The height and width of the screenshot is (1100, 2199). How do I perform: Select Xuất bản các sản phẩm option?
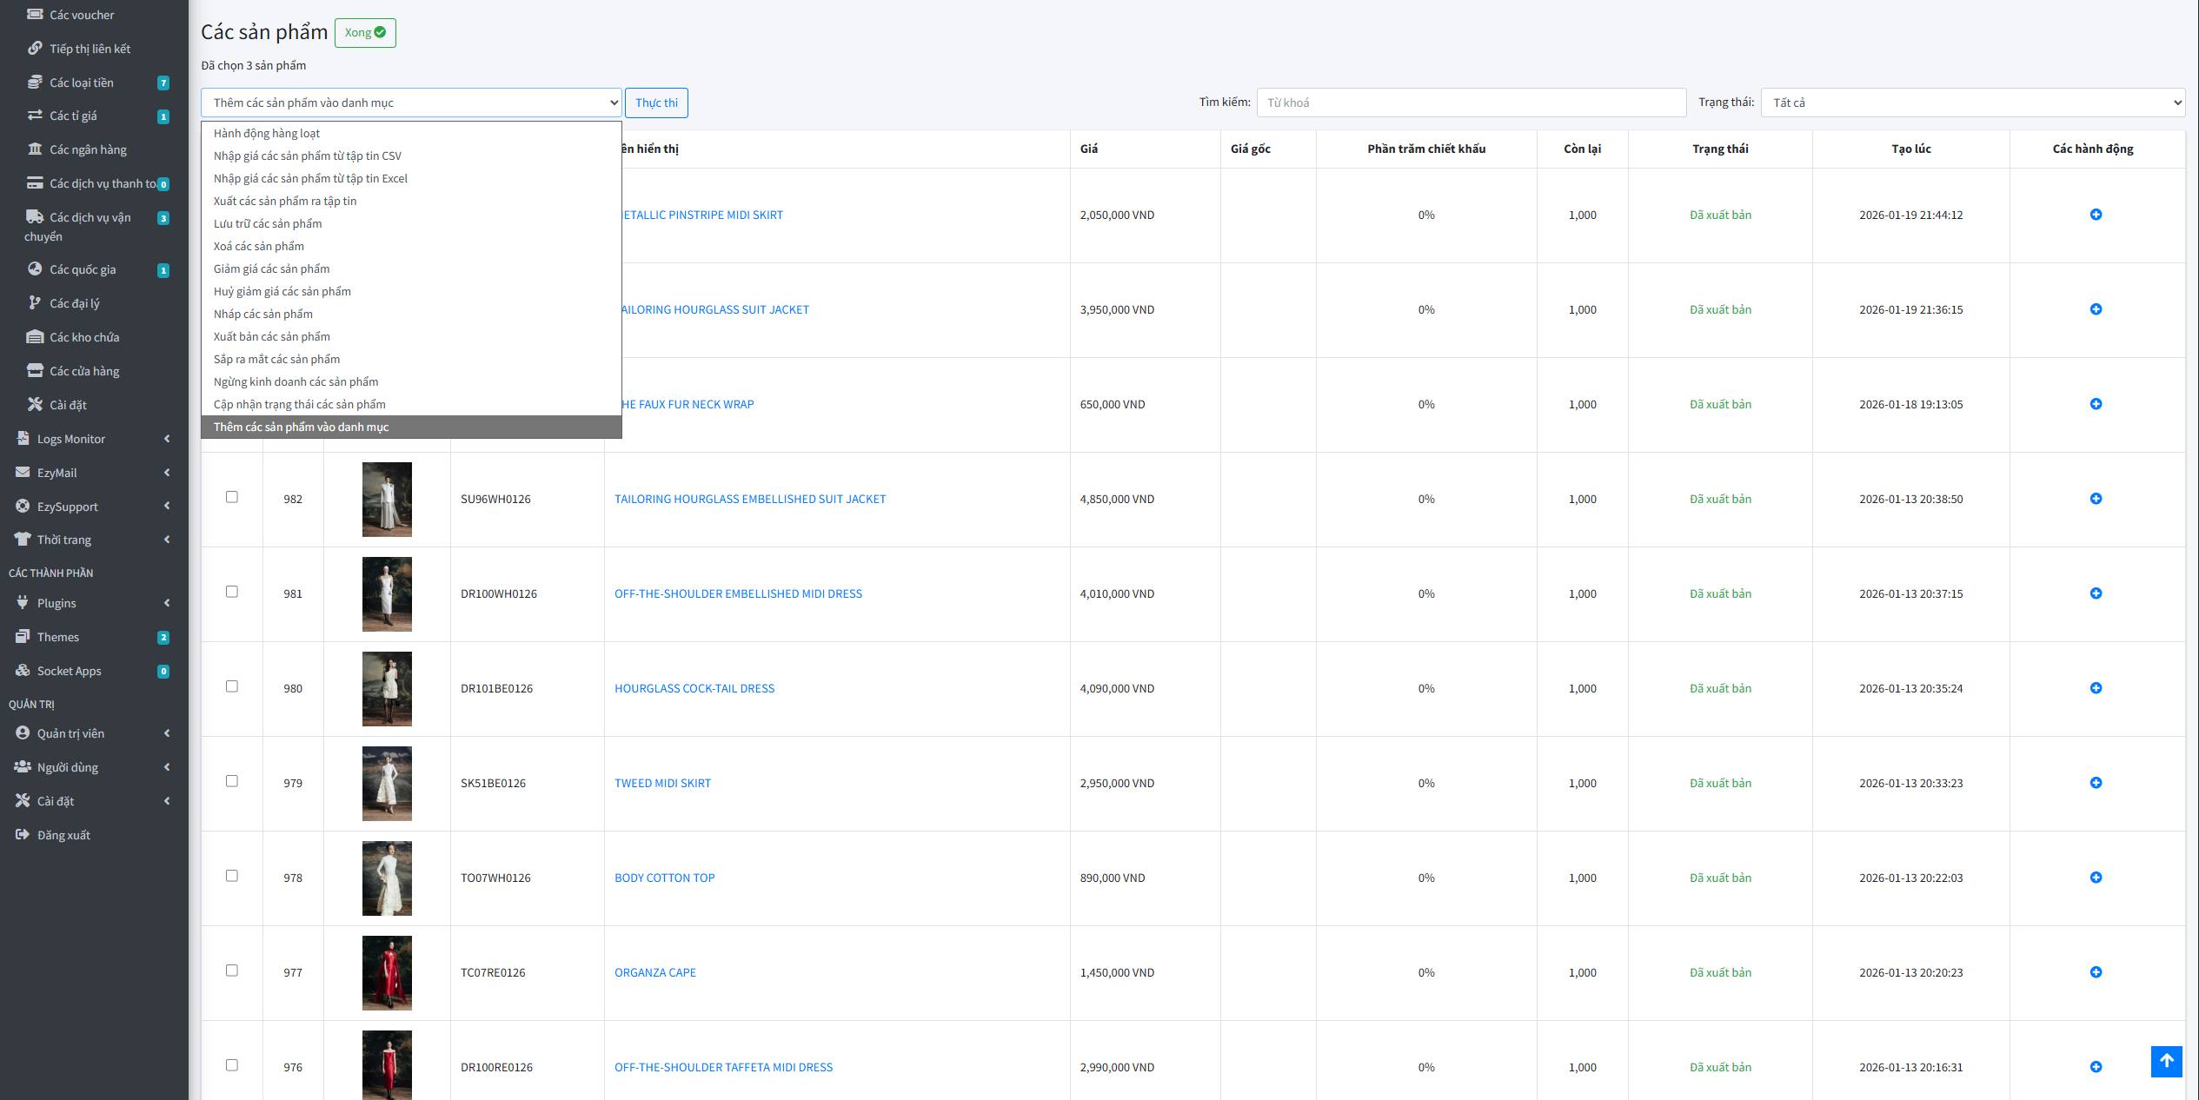[272, 336]
